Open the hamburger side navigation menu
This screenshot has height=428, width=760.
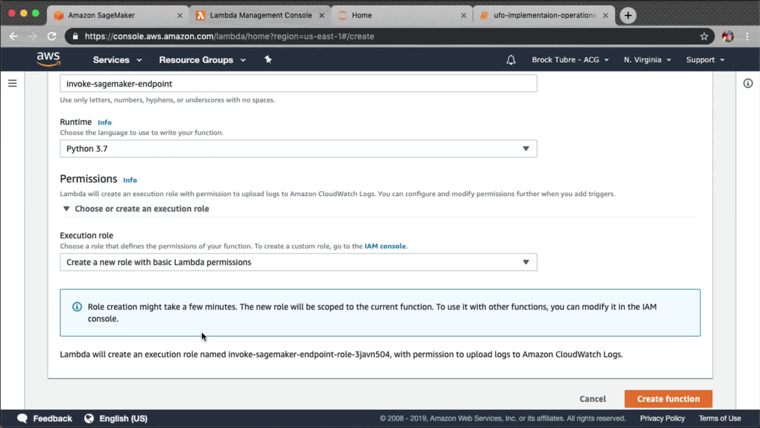point(13,83)
